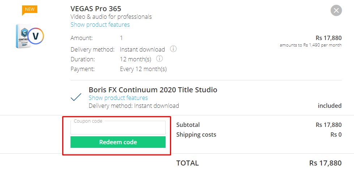
Task: Open the Continuum box product thumbnail
Action: point(22,36)
